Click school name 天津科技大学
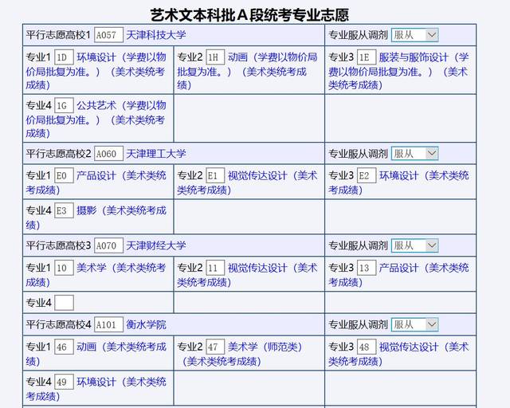This screenshot has width=510, height=408. coord(156,35)
